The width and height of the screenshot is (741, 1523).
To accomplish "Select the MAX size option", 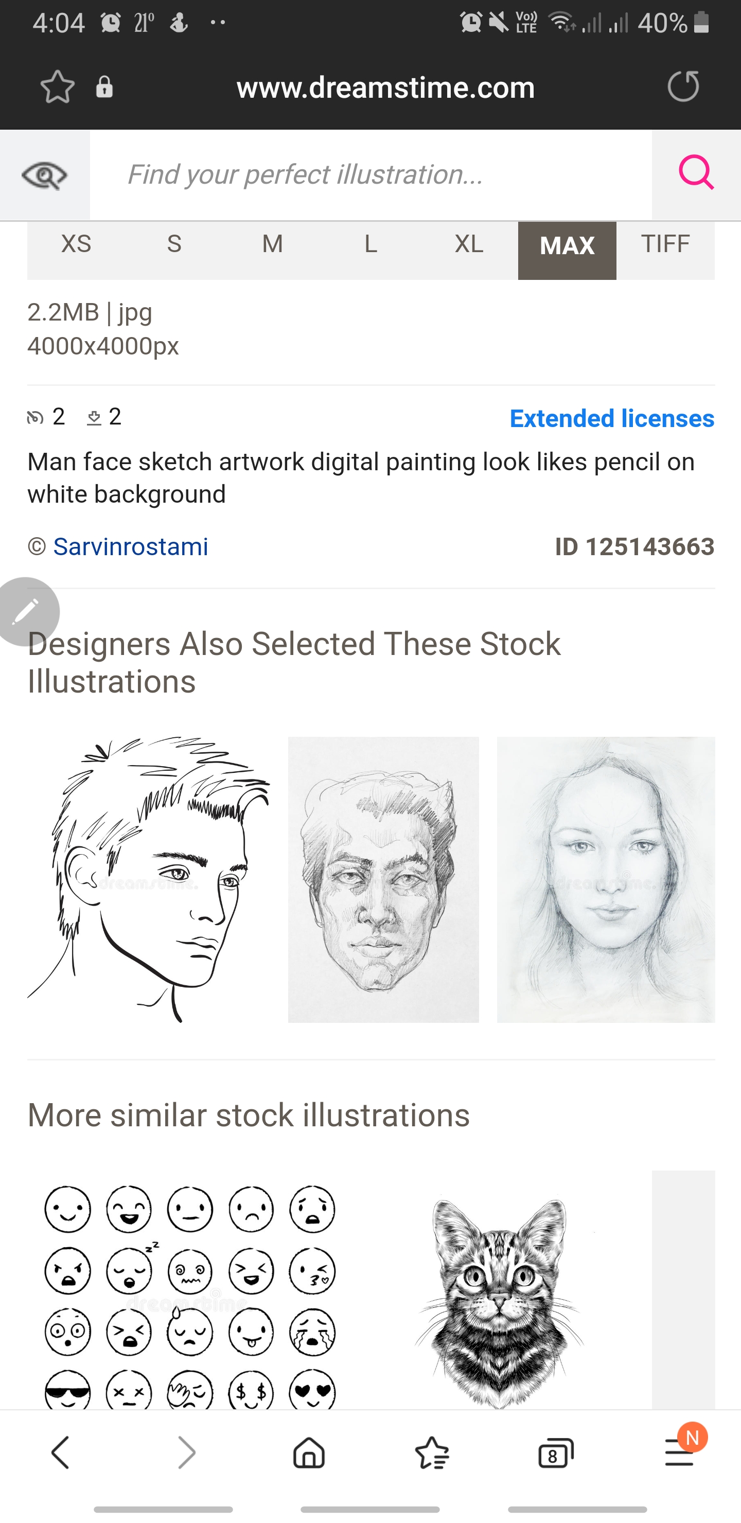I will click(567, 246).
